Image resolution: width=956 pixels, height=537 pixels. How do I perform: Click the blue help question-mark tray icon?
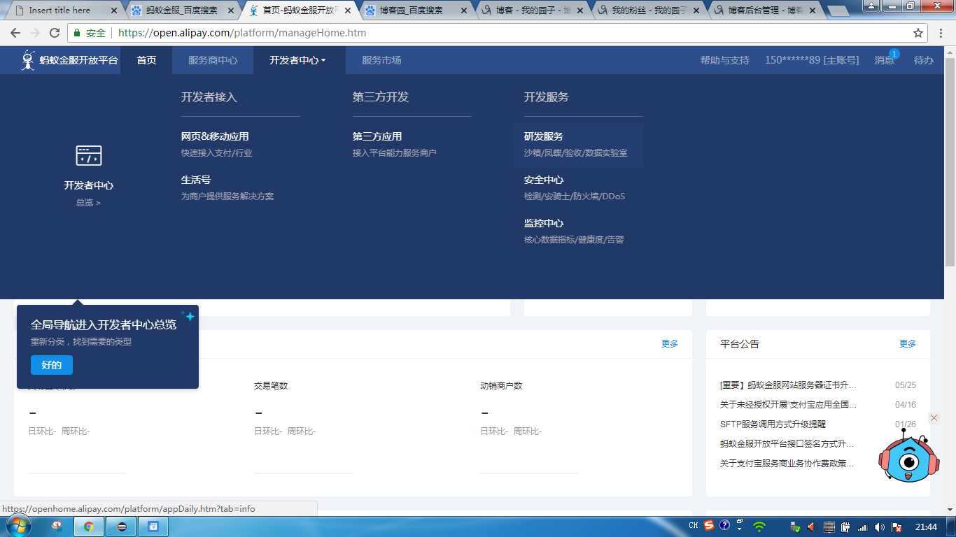(x=725, y=525)
